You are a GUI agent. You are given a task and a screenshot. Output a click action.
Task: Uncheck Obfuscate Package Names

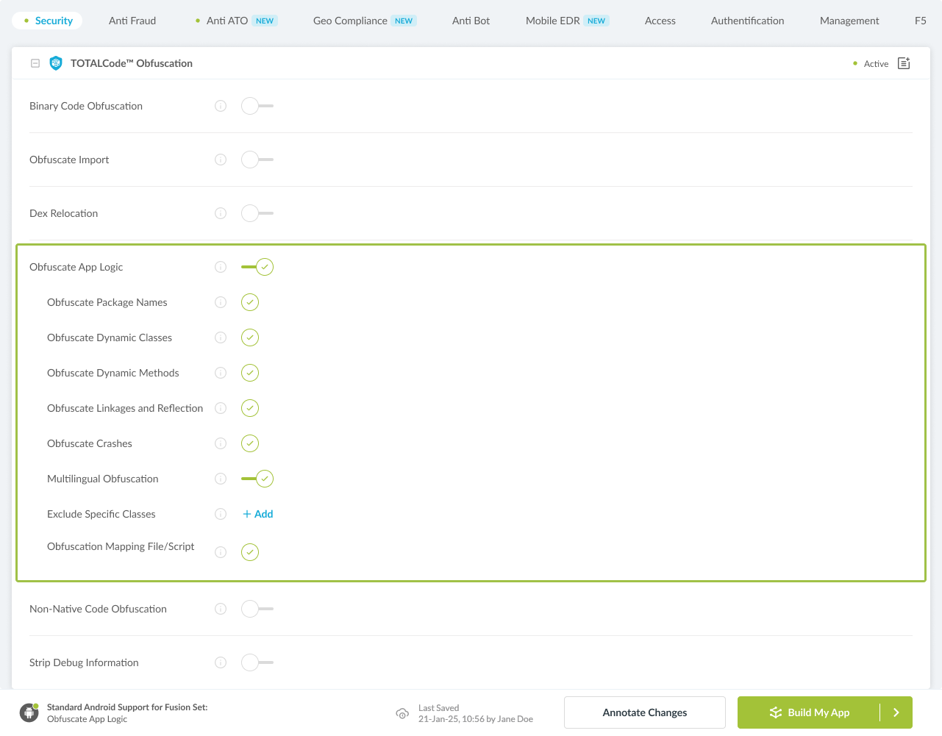(x=250, y=302)
